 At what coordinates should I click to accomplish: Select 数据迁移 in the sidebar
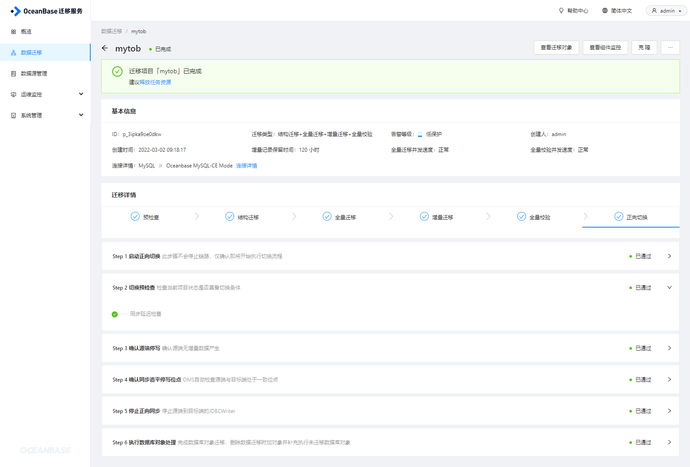pos(45,52)
